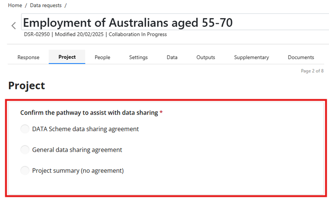Go to the Settings tab
The height and width of the screenshot is (198, 329).
pos(139,57)
